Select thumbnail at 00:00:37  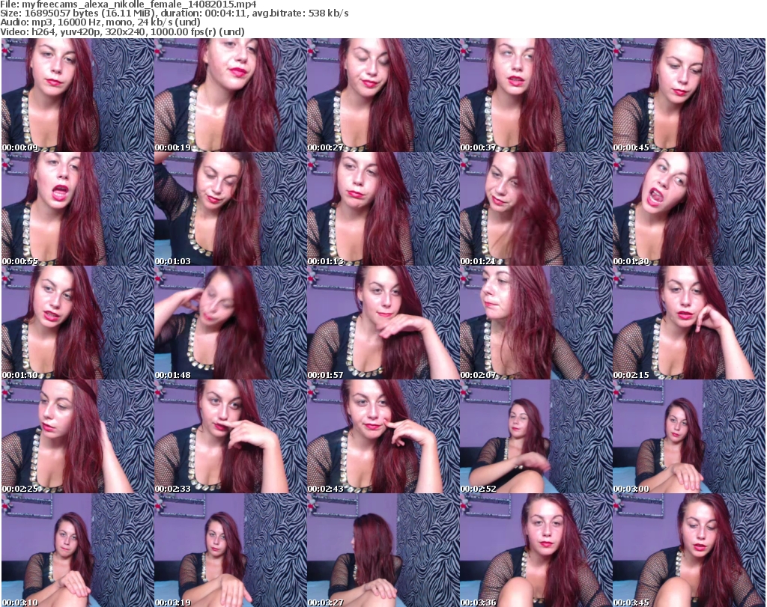536,95
